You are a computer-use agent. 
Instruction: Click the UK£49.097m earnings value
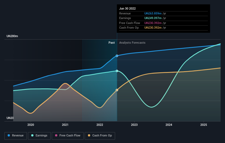[x=153, y=18]
